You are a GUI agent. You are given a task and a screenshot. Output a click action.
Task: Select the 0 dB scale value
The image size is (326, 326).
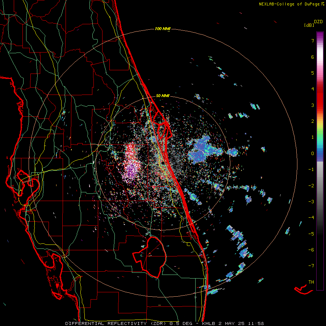point(313,154)
